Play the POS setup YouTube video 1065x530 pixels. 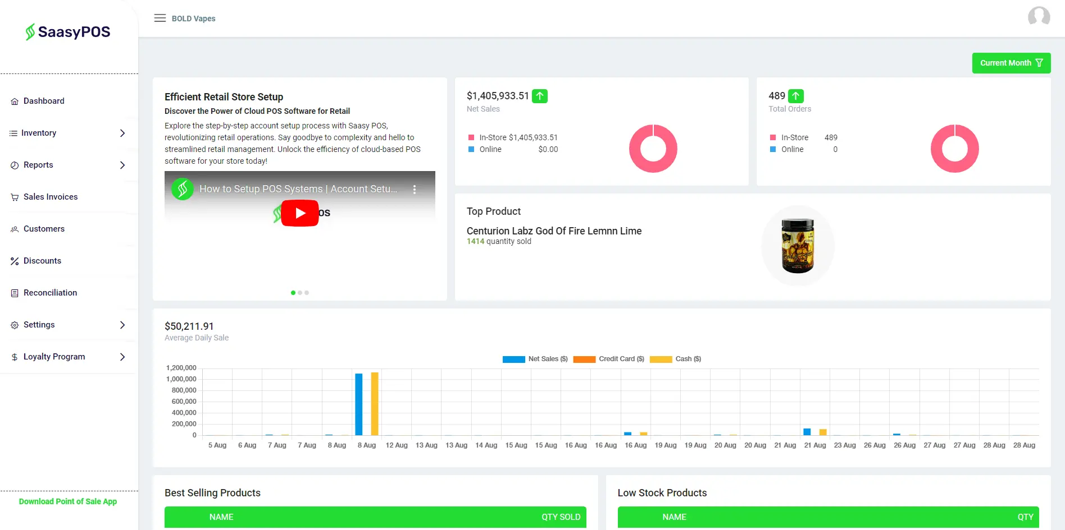[300, 213]
